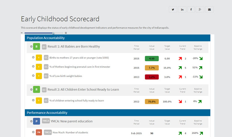Expand the Mothers beginning prenatal care indicator
Screen dimensions: 232x137
(33, 67)
